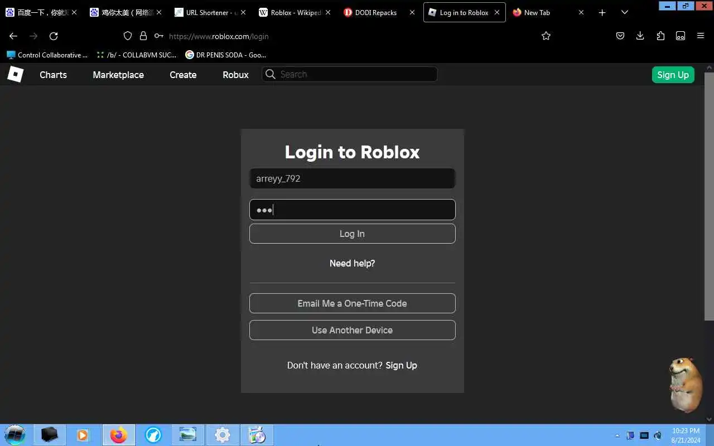Open the blue compass taskbar icon
The width and height of the screenshot is (714, 446).
coord(153,435)
